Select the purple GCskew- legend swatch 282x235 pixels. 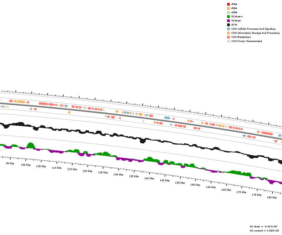click(x=228, y=21)
